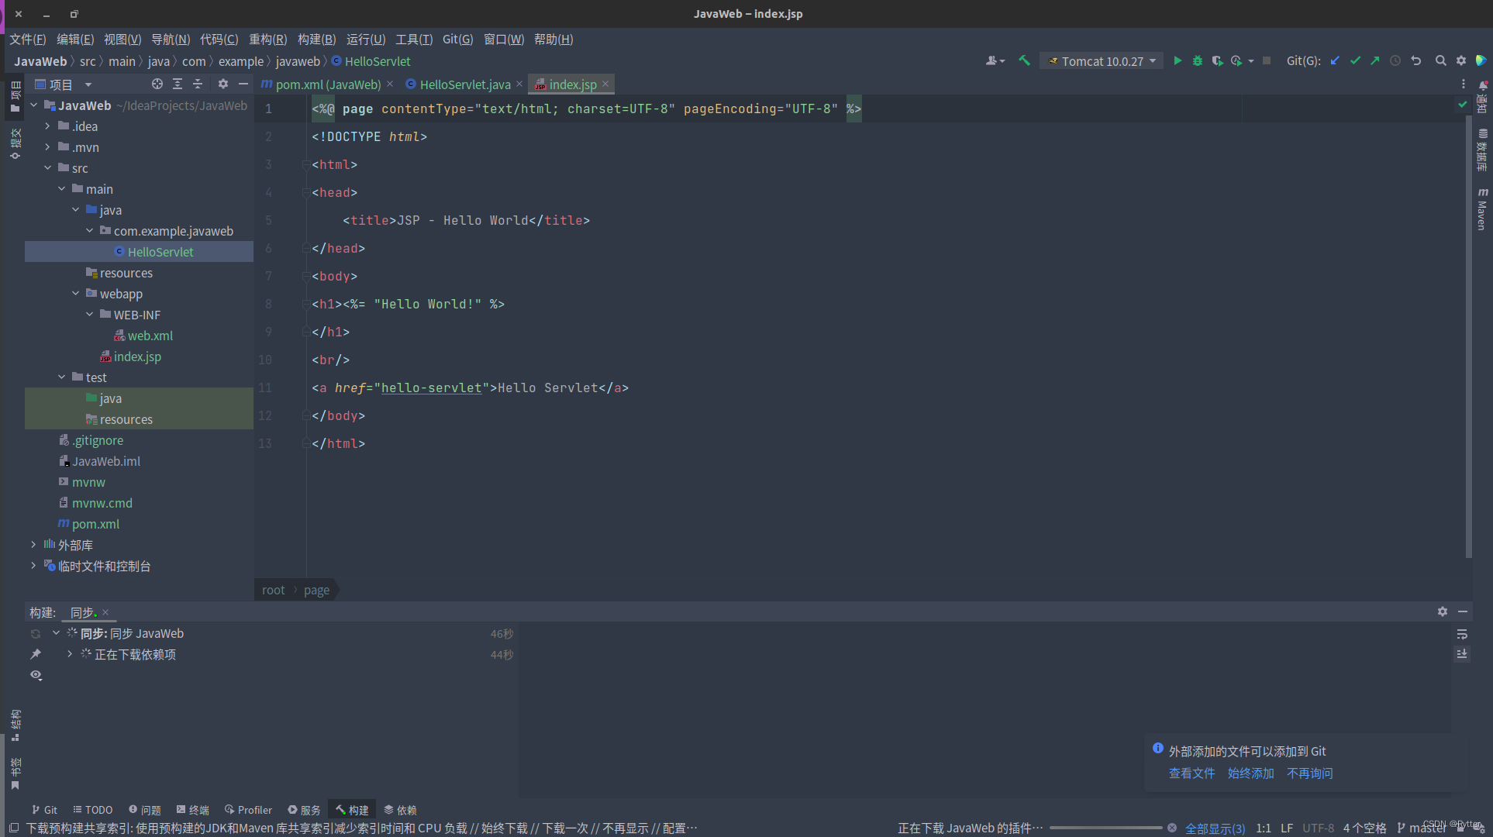1493x837 pixels.
Task: Click the green Run button
Action: click(1178, 61)
